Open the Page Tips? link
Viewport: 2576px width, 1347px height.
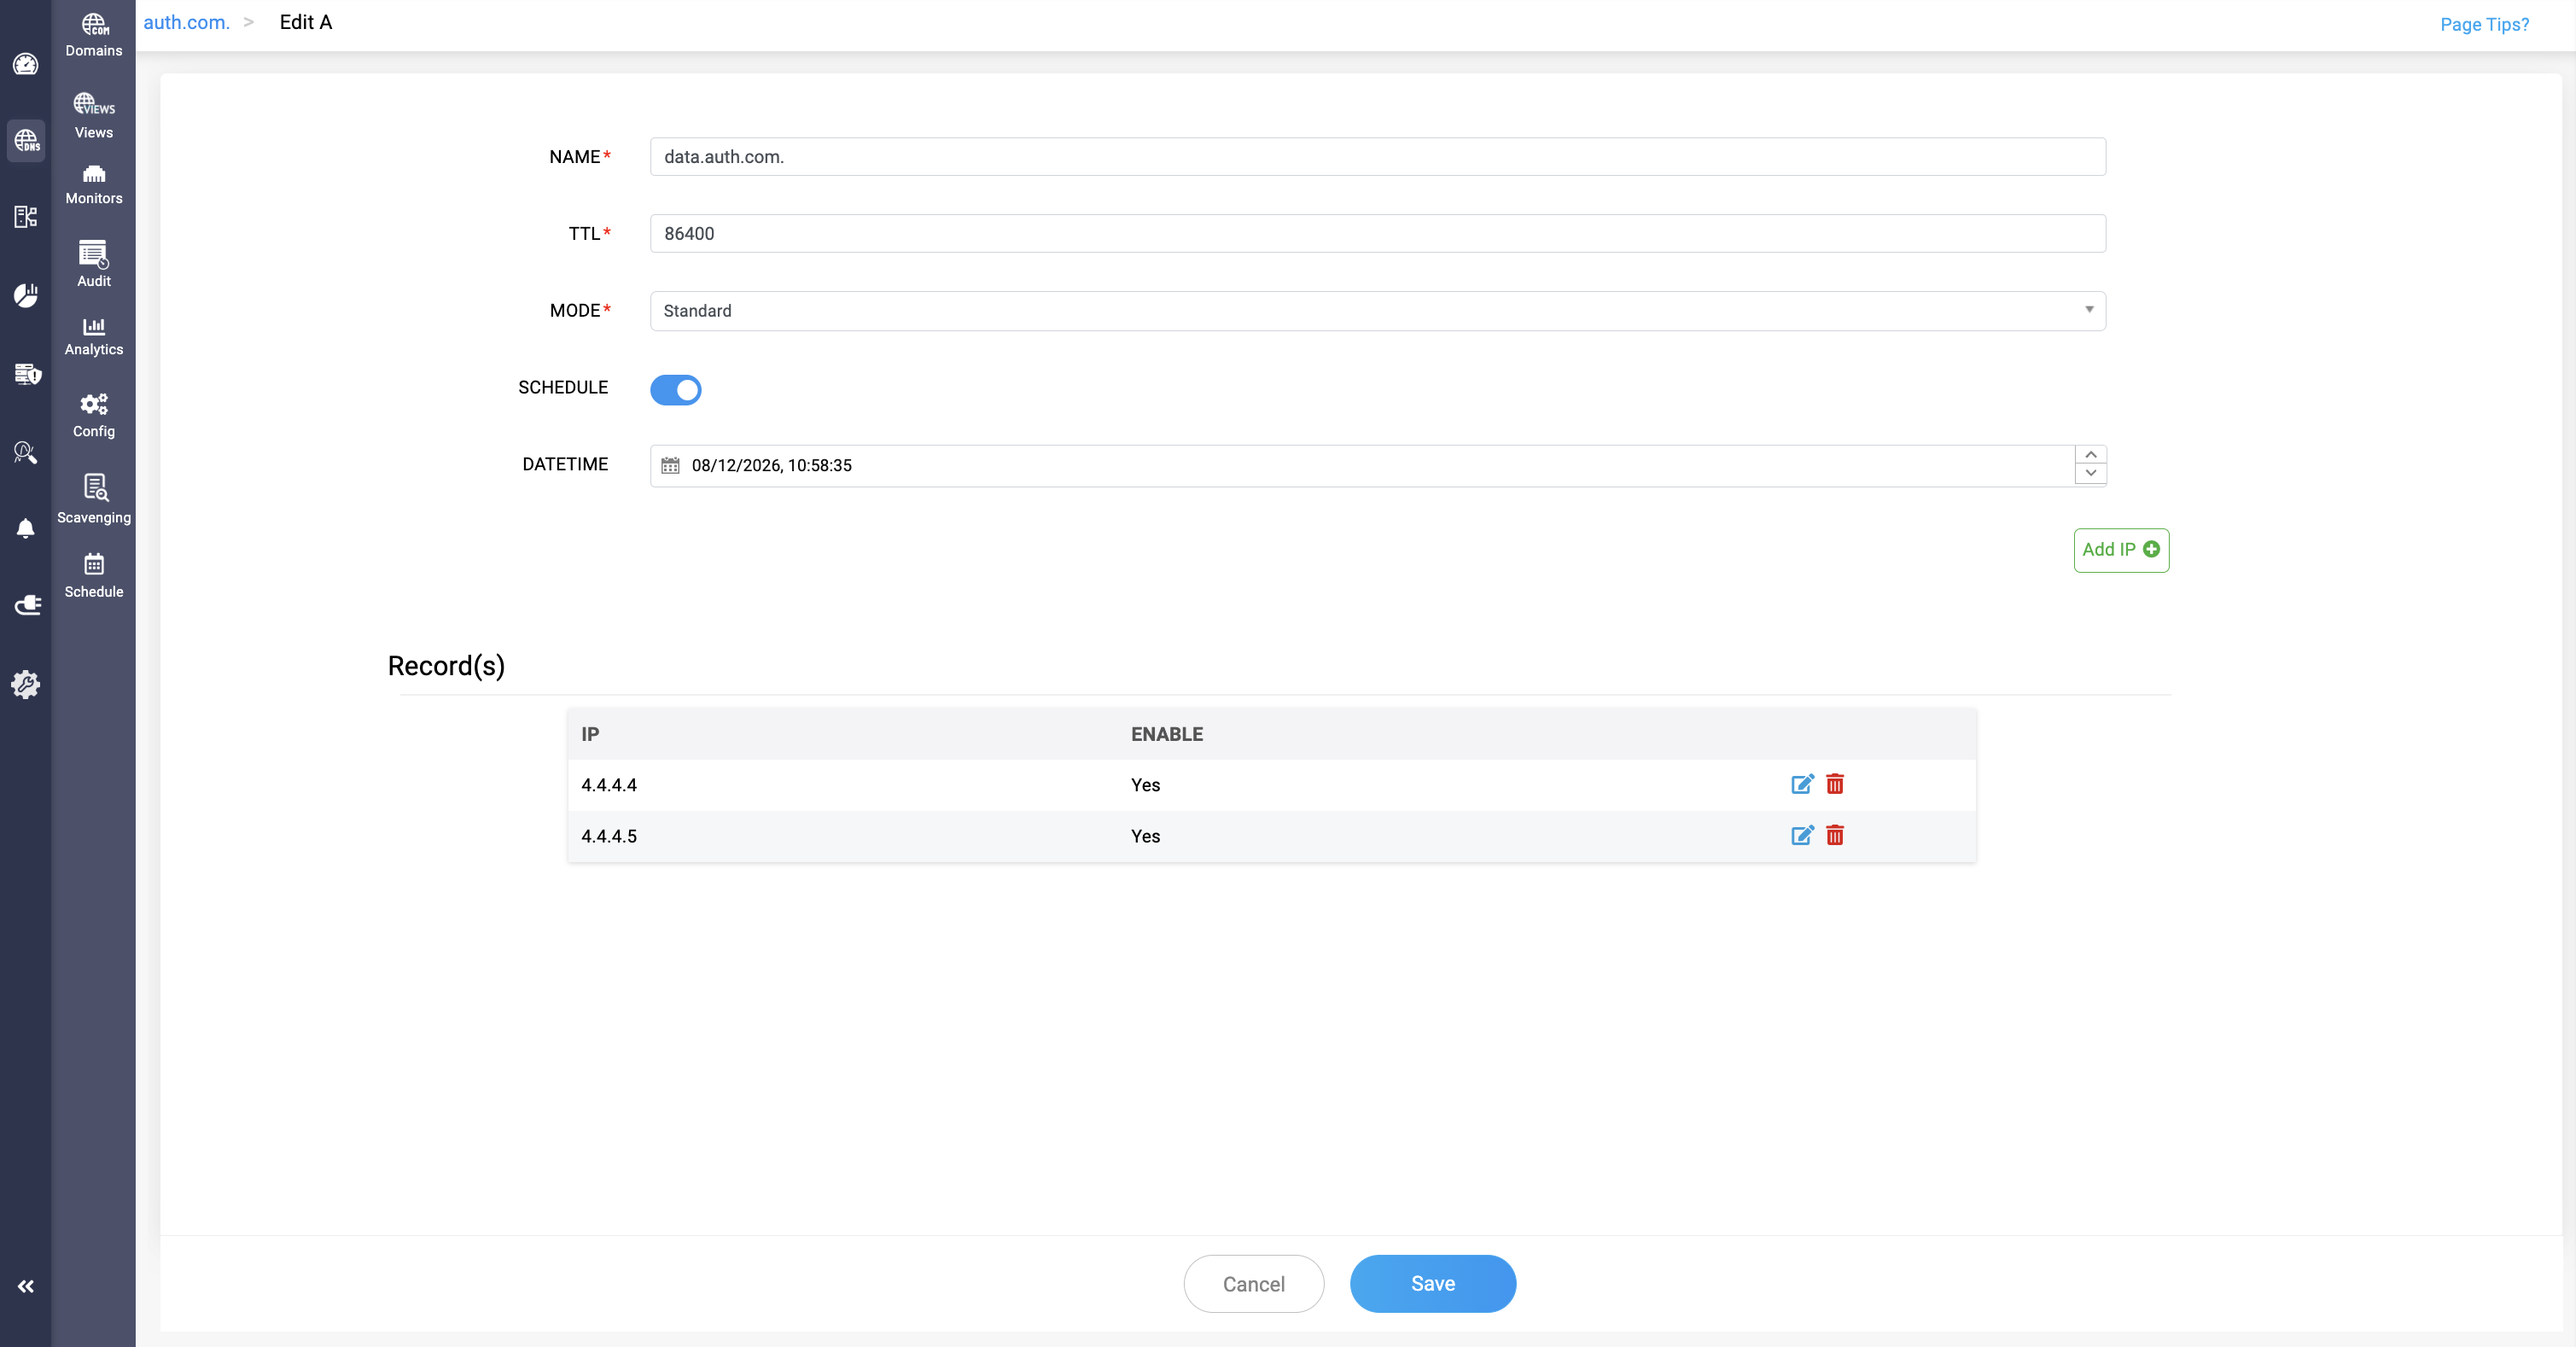[2484, 24]
